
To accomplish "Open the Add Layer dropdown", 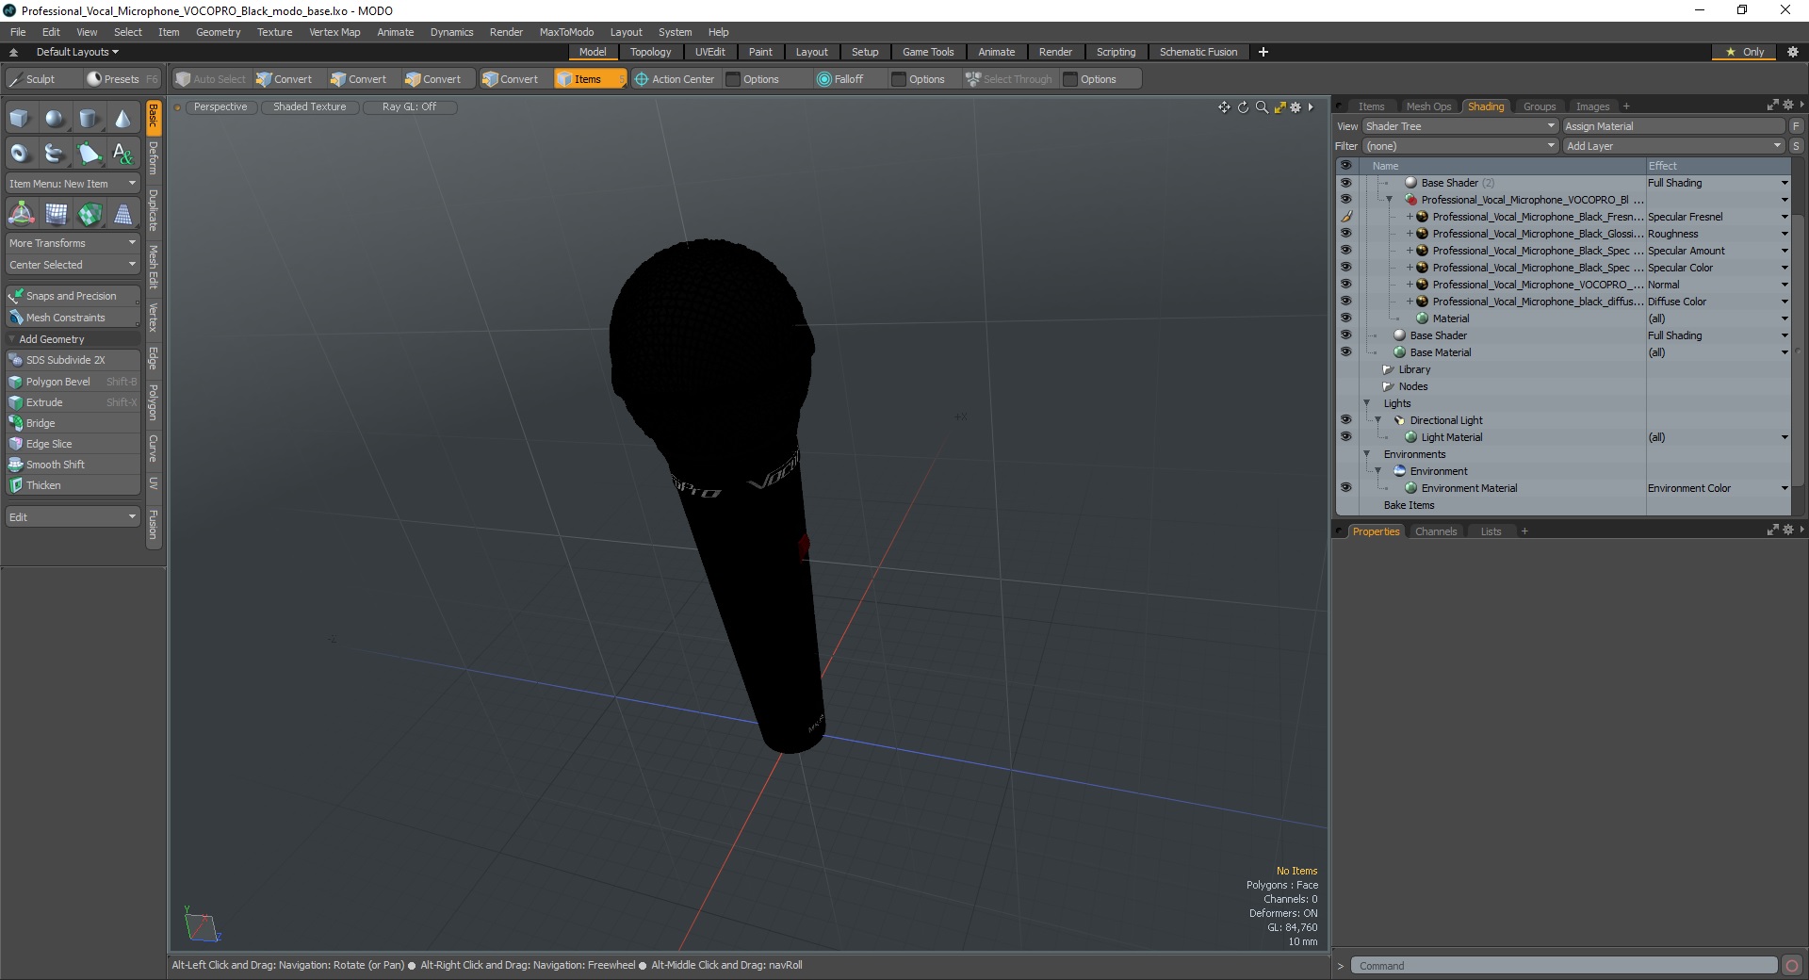I will tap(1674, 146).
